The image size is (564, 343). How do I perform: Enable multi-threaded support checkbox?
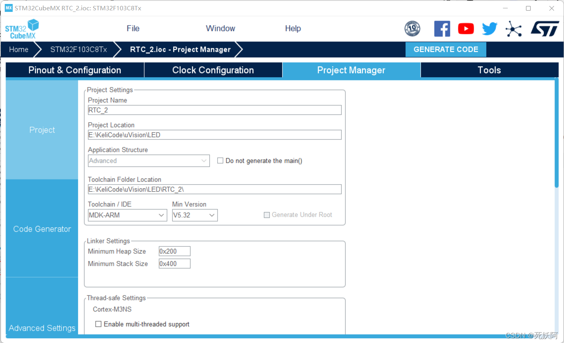[98, 324]
